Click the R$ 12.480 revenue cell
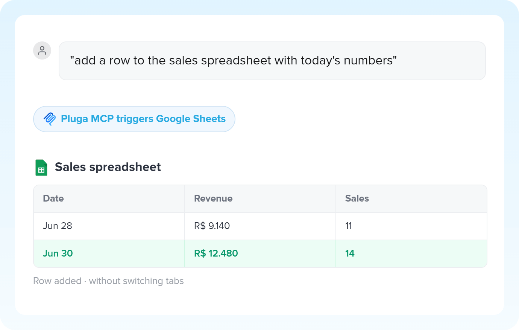 pos(260,254)
